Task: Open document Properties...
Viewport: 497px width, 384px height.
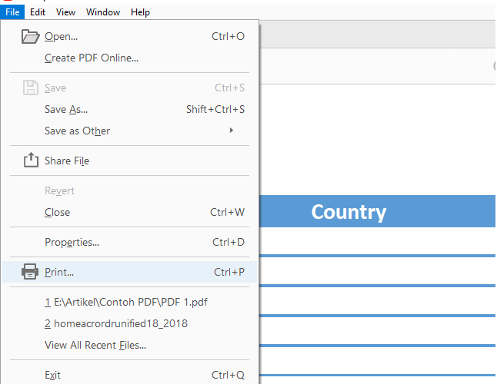Action: 129,242
